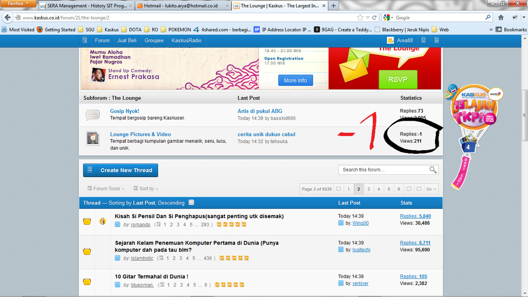The image size is (528, 297).
Task: Open the Kaskus home icon left of Forum
Action: 85,40
